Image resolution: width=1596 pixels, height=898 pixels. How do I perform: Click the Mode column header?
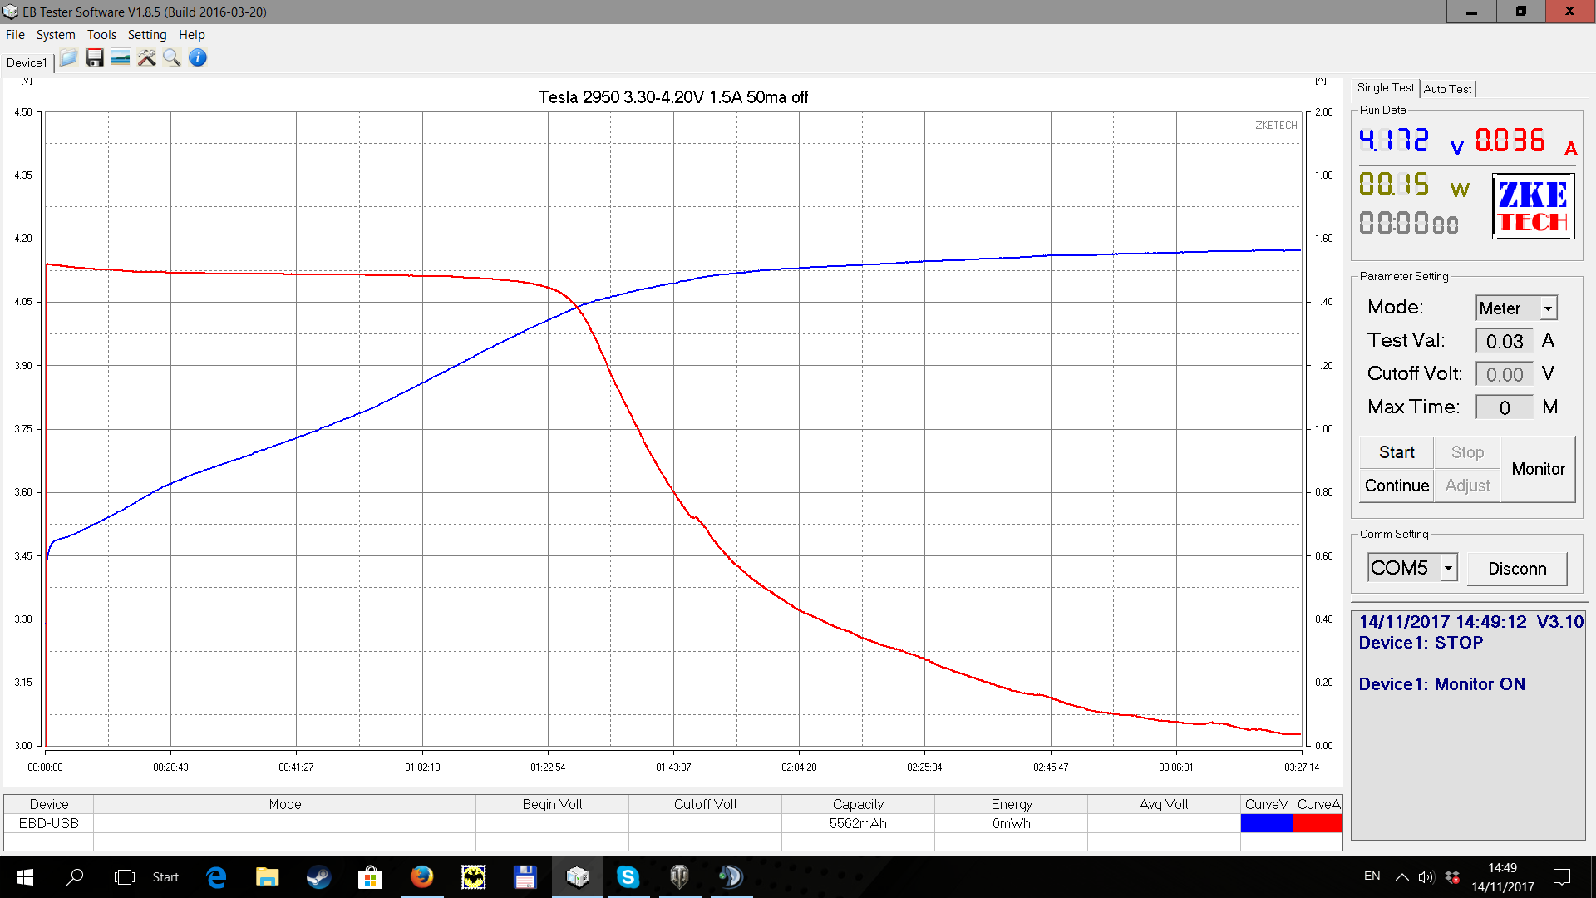point(284,804)
